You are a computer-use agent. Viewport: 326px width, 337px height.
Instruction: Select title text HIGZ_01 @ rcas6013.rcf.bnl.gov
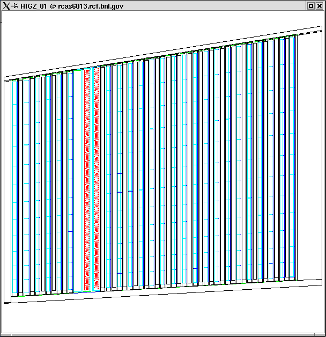click(72, 6)
